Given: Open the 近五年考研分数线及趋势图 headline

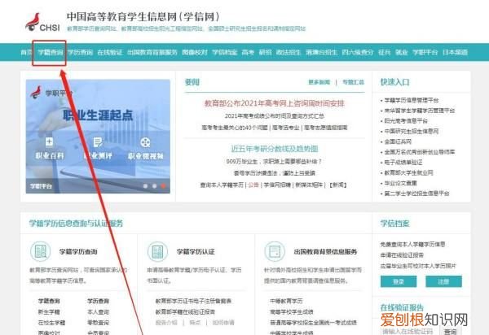Looking at the screenshot, I should pyautogui.click(x=275, y=149).
